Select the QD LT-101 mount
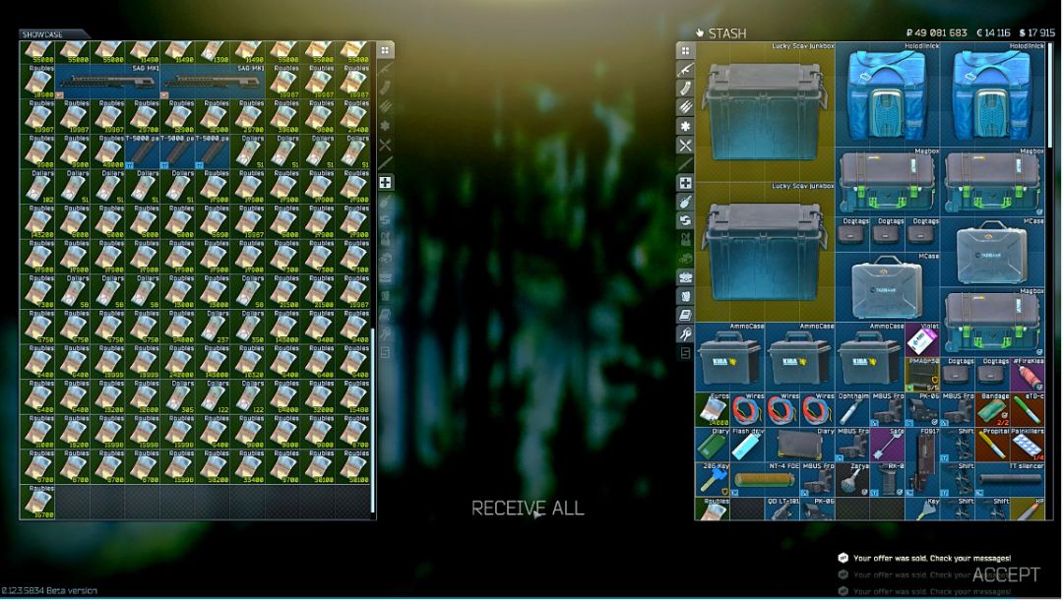This screenshot has width=1063, height=601. (782, 510)
